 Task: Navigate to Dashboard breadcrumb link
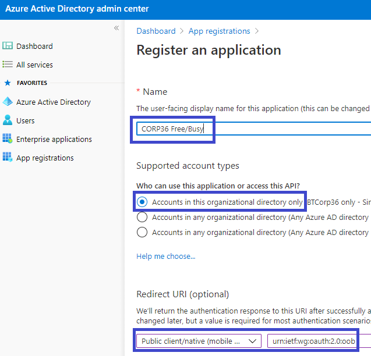[156, 31]
